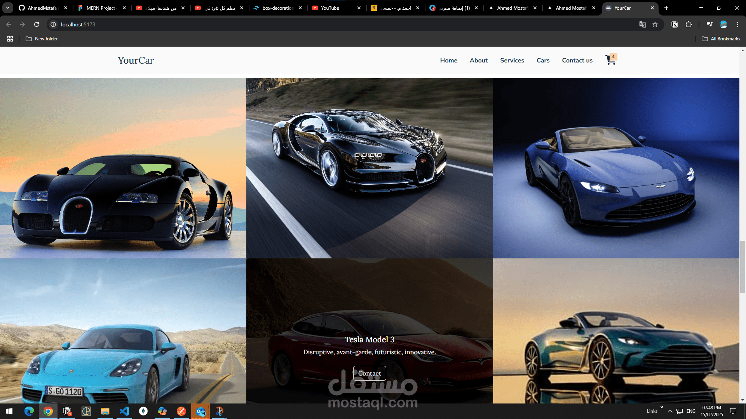
Task: Click the browser reload button
Action: tap(37, 24)
